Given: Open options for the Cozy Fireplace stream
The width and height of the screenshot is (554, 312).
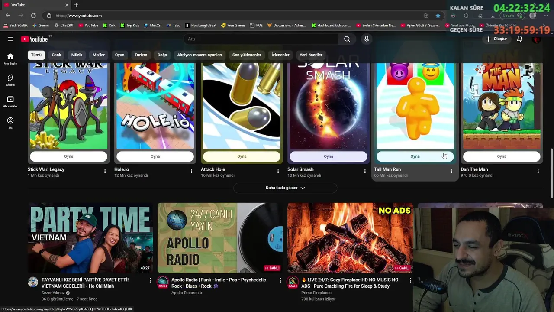Looking at the screenshot, I should 410,280.
